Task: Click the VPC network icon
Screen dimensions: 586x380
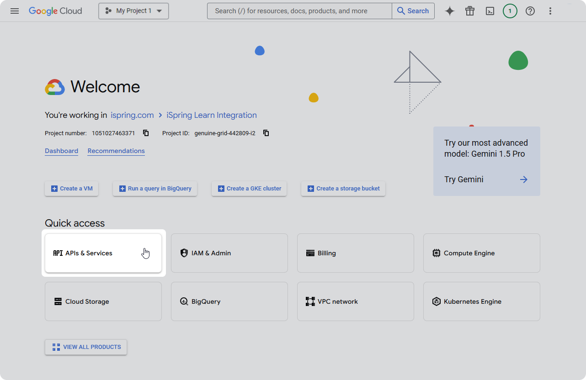Action: pos(310,301)
